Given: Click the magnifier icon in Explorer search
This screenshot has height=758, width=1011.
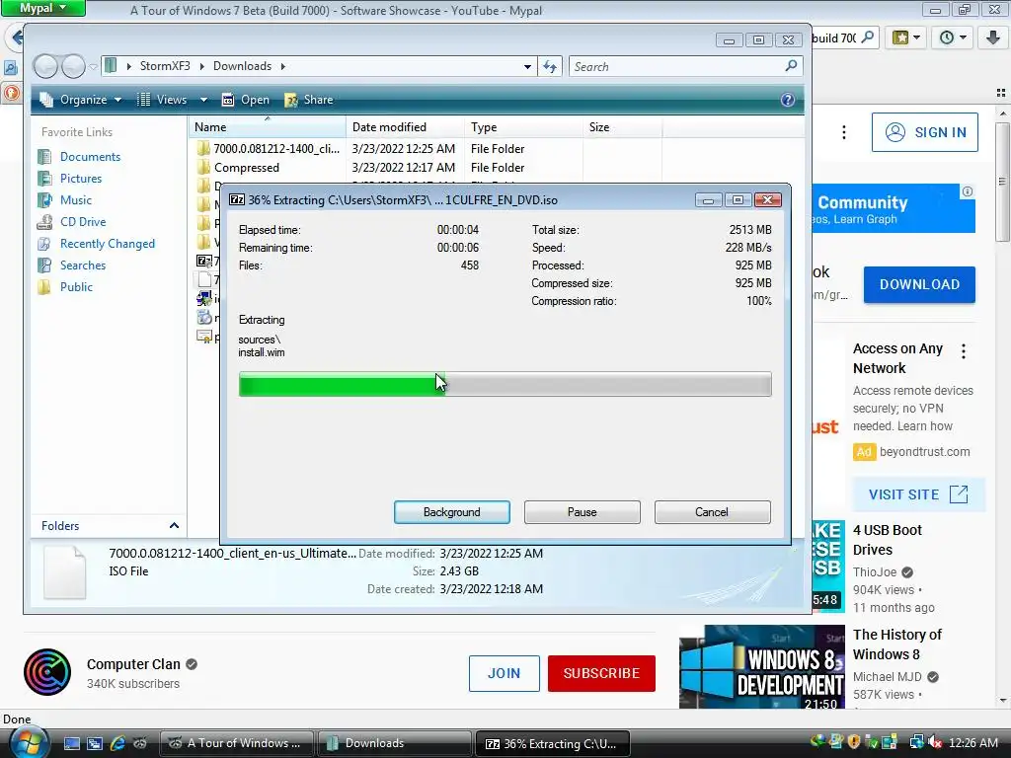Looking at the screenshot, I should (x=791, y=66).
